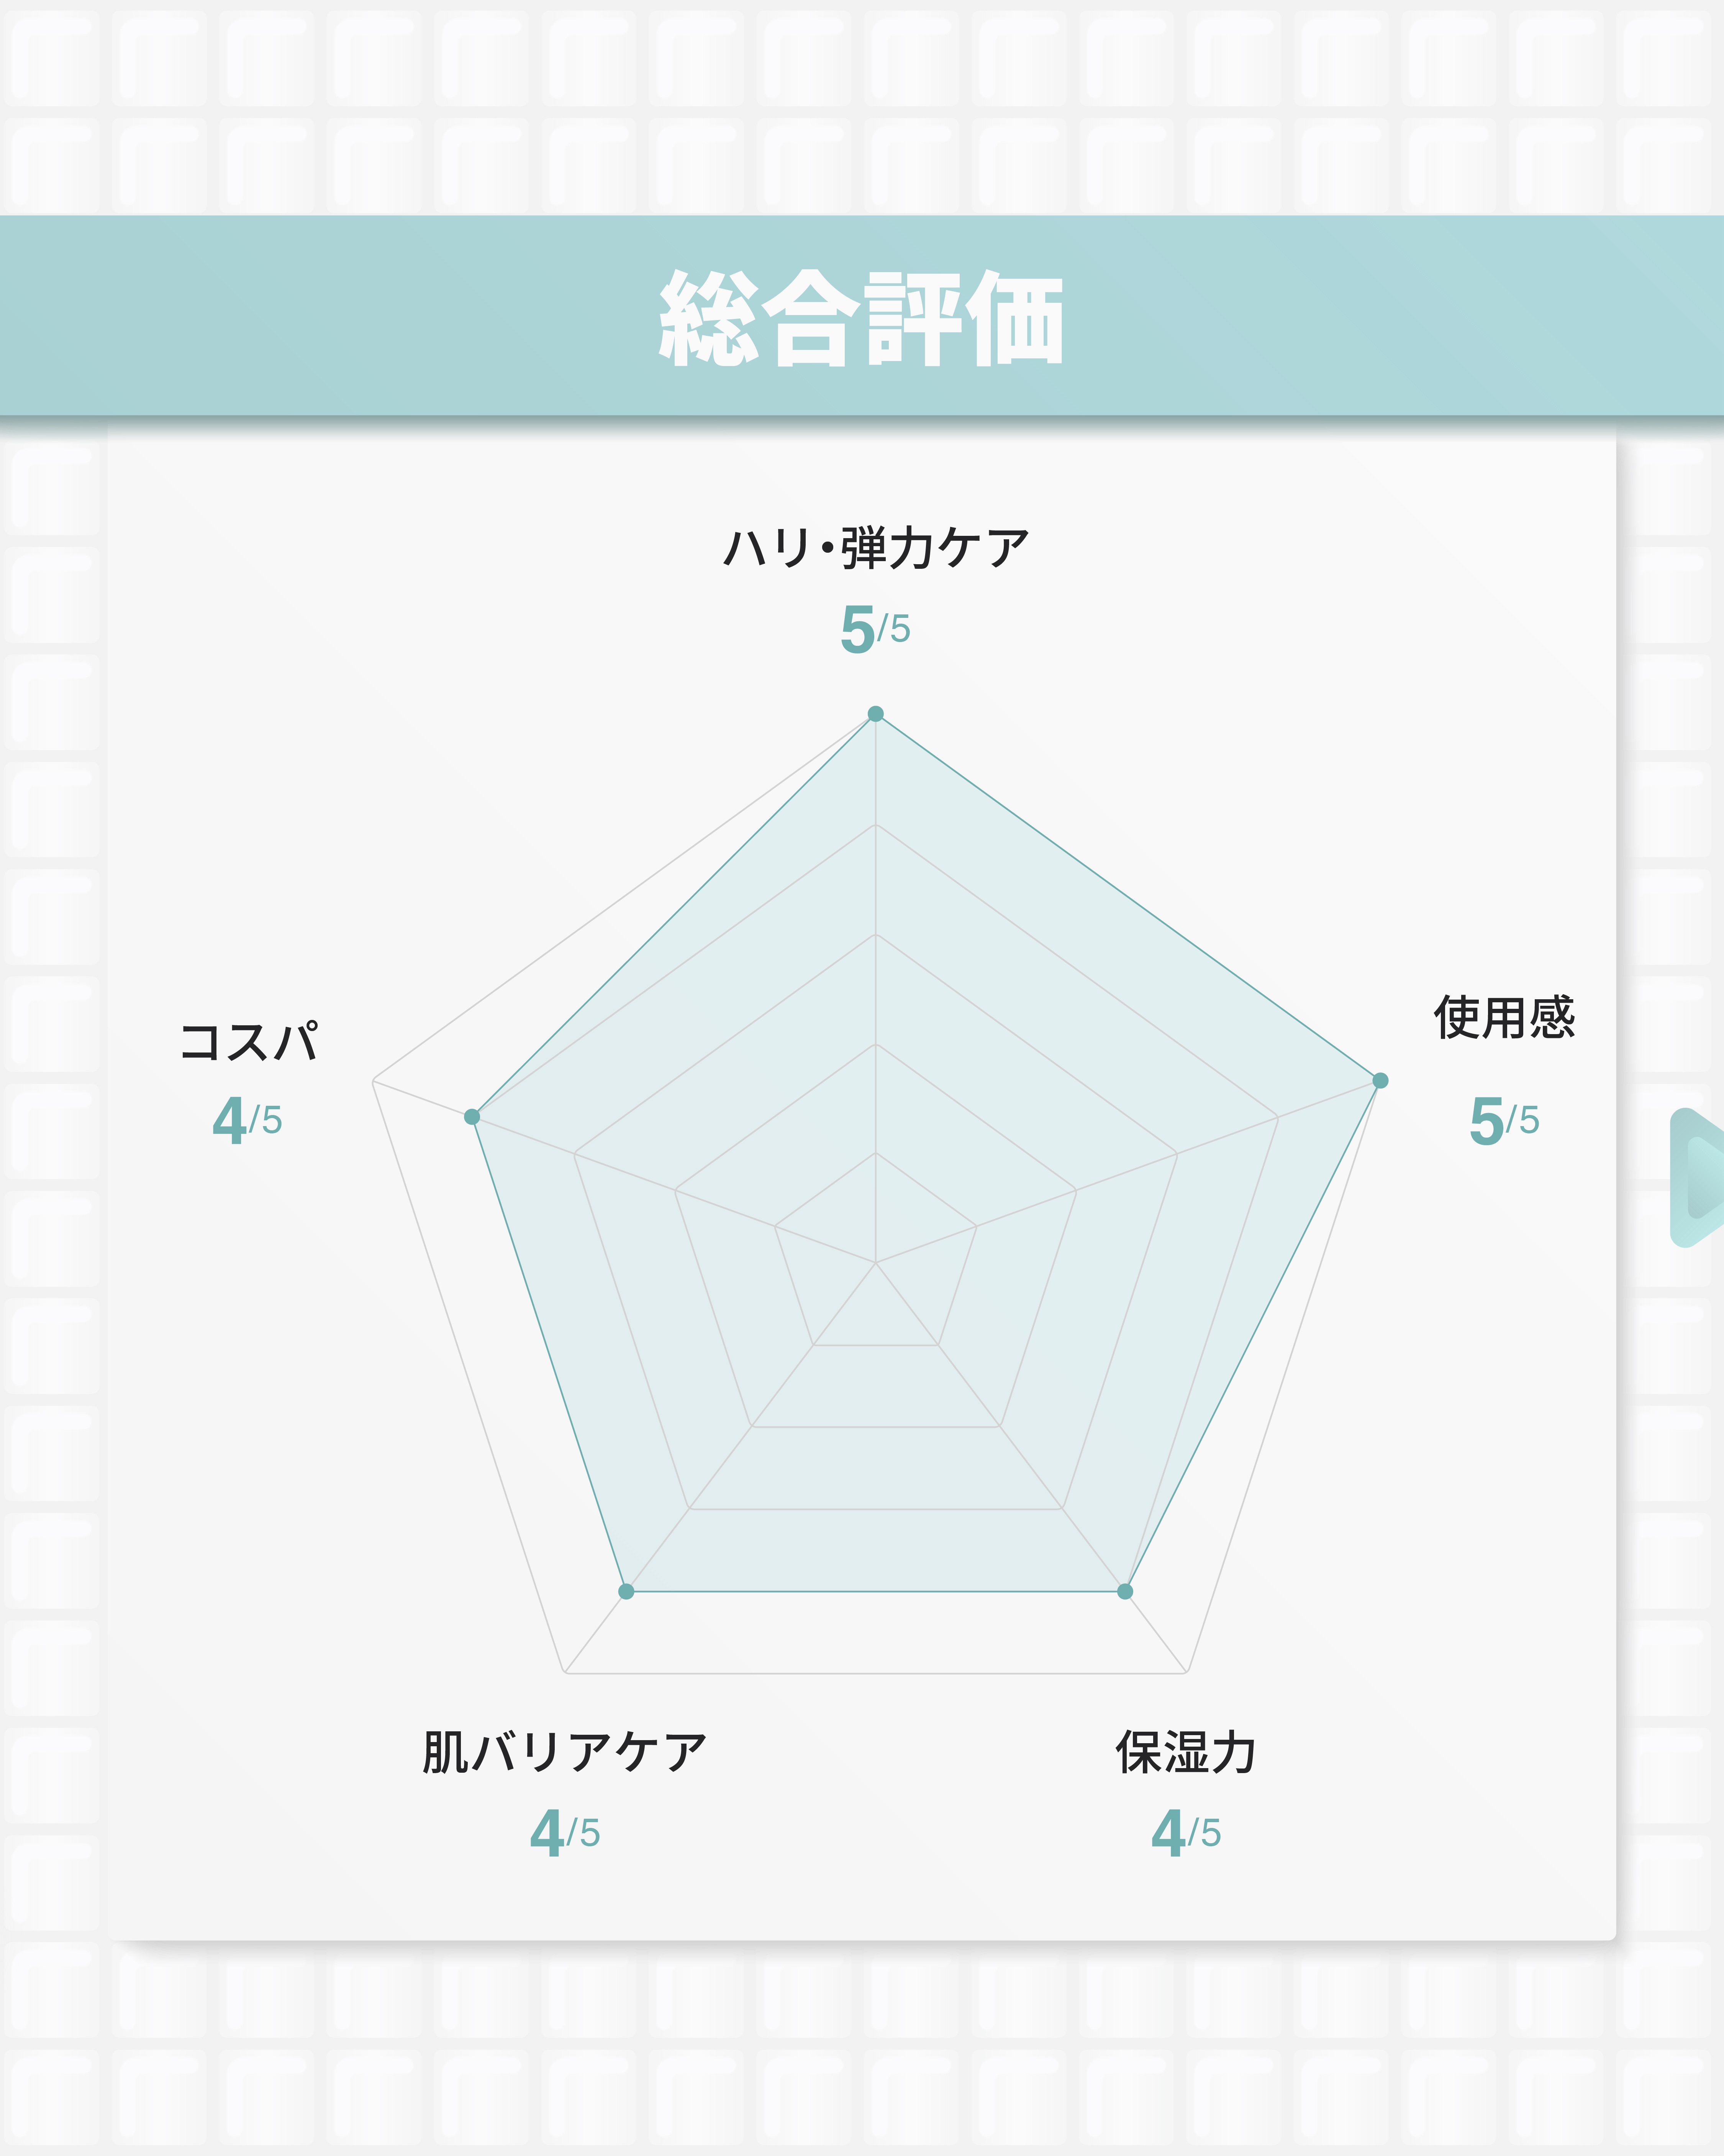Click the next slide arrow on right edge
The width and height of the screenshot is (1724, 2156).
click(1699, 1178)
